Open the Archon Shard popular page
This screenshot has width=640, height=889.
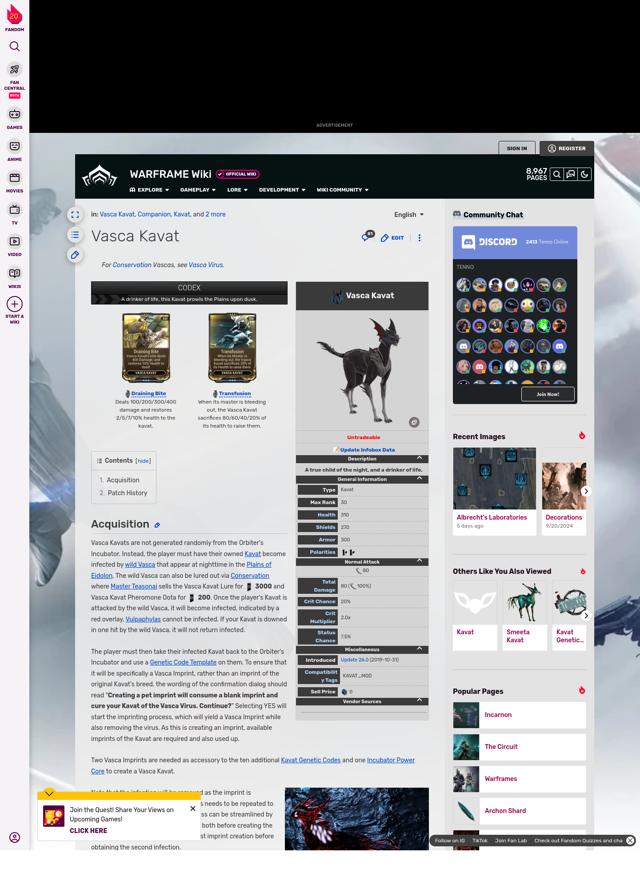point(520,811)
